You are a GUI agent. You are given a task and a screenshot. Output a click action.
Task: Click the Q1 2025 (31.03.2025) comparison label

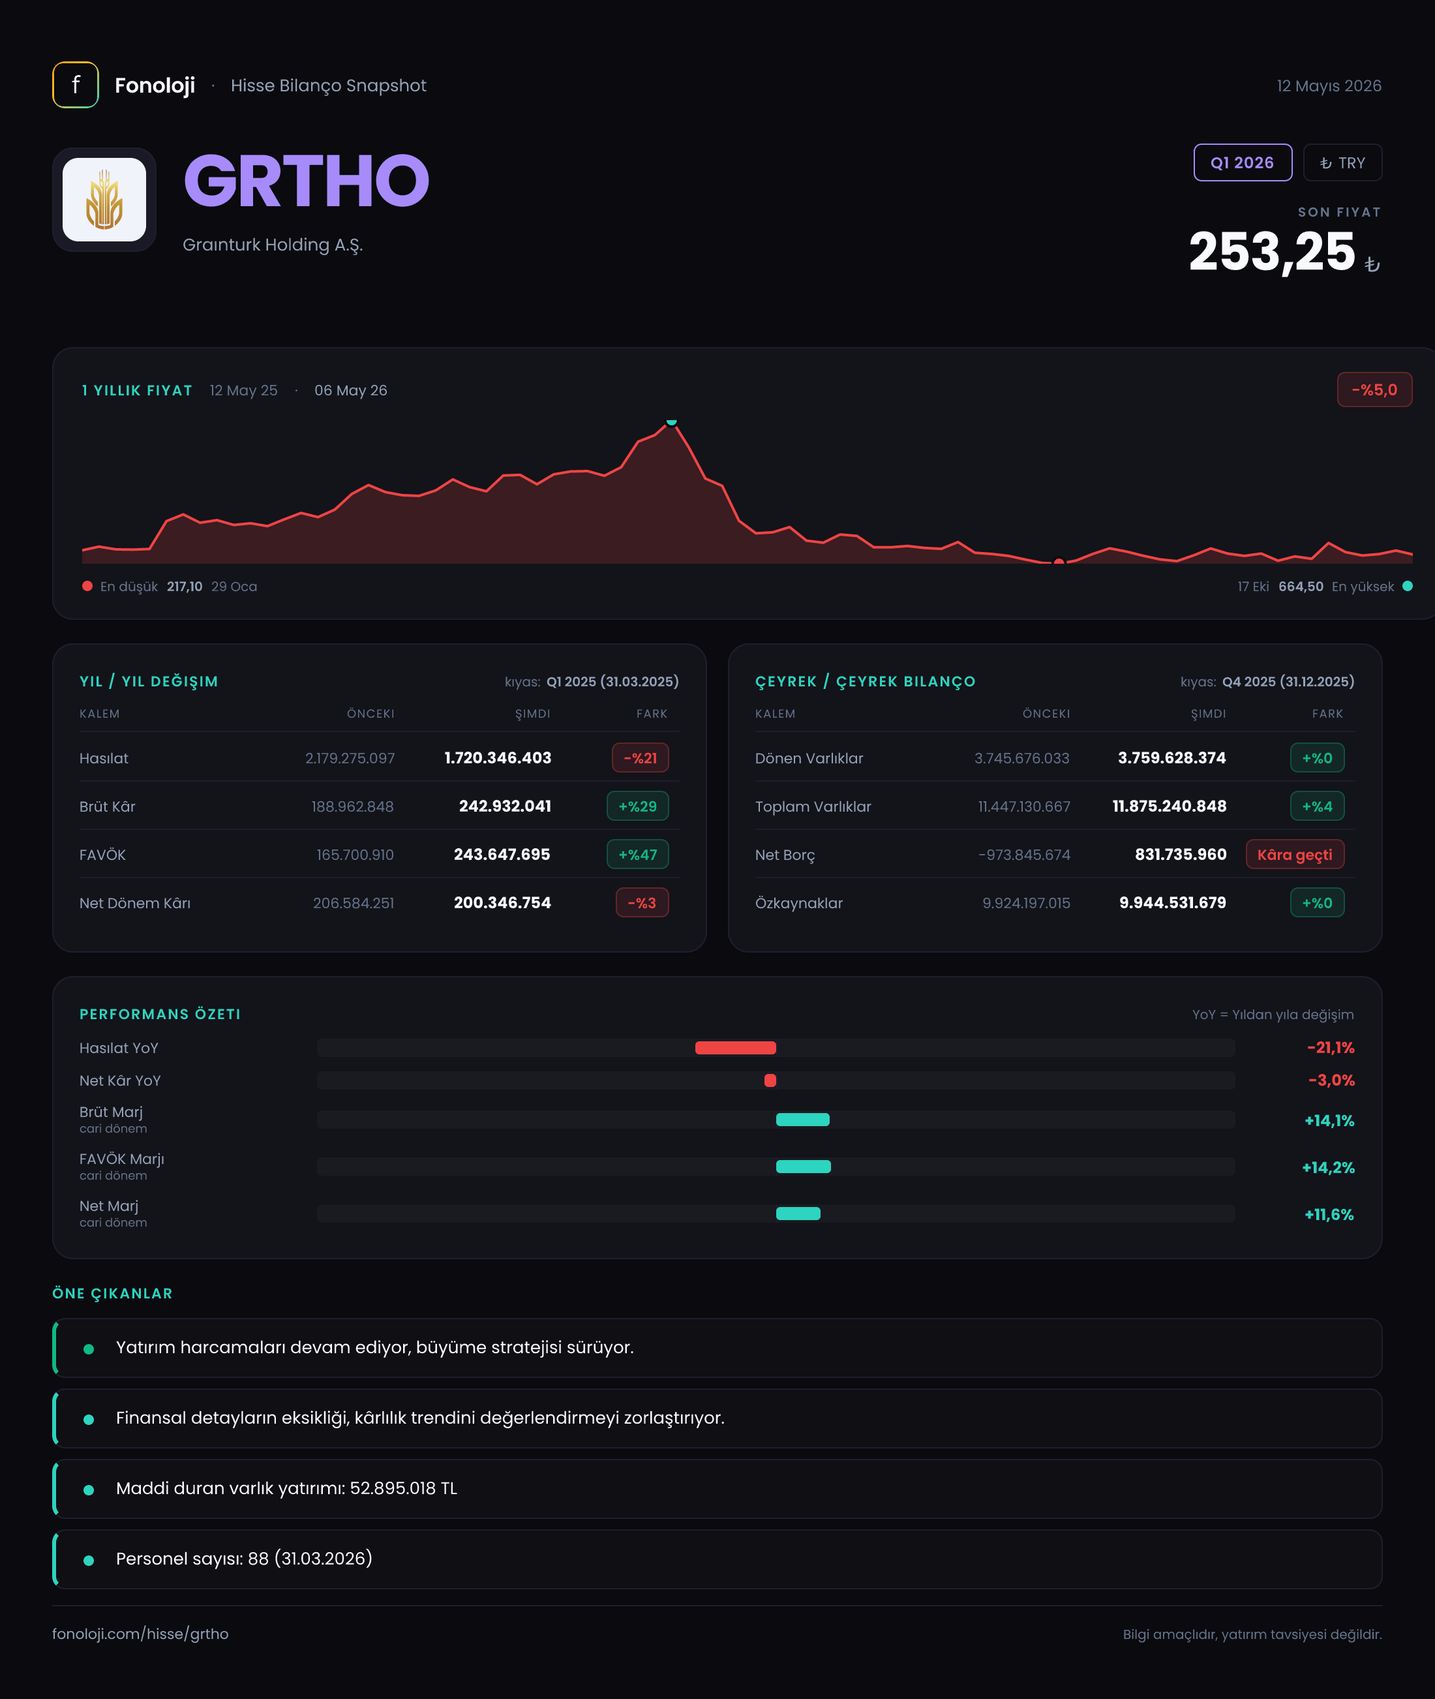(612, 681)
